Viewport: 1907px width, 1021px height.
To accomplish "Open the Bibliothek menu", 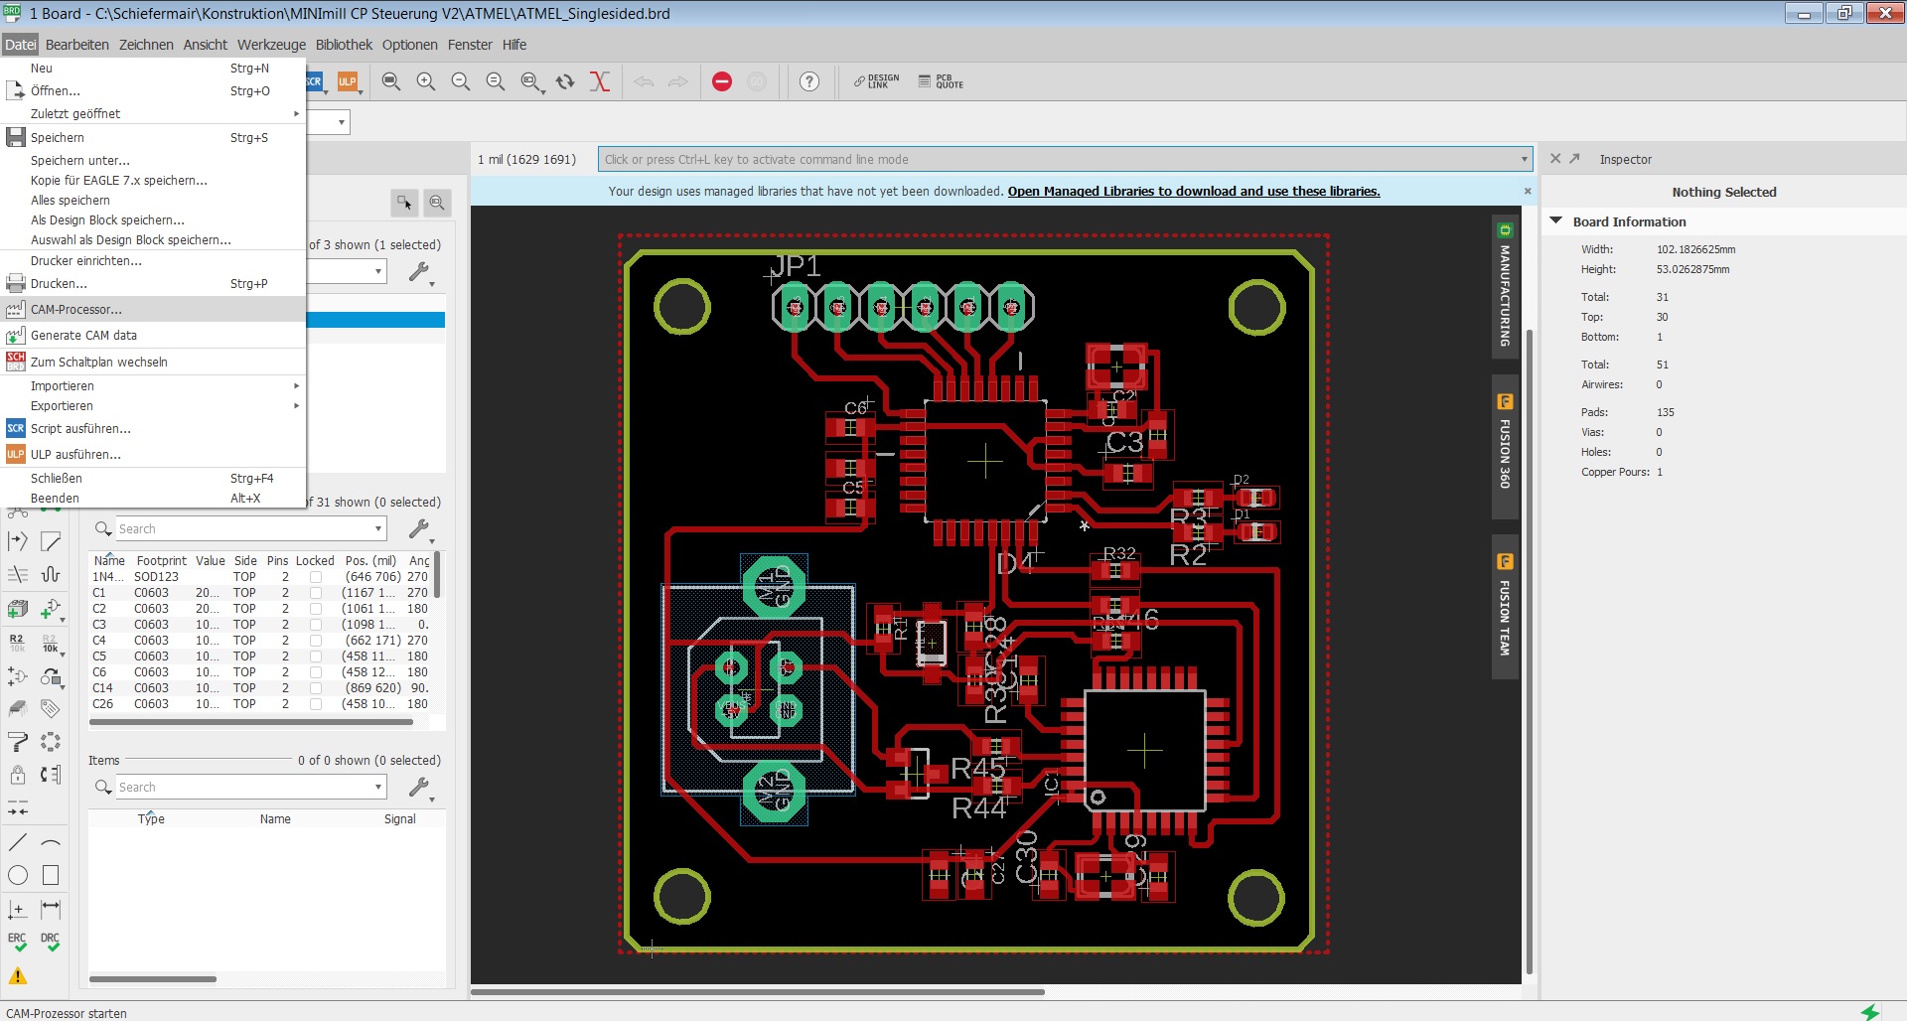I will [x=344, y=45].
